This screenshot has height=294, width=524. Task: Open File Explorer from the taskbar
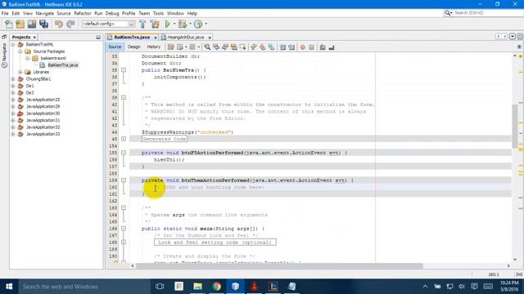[x=198, y=287]
